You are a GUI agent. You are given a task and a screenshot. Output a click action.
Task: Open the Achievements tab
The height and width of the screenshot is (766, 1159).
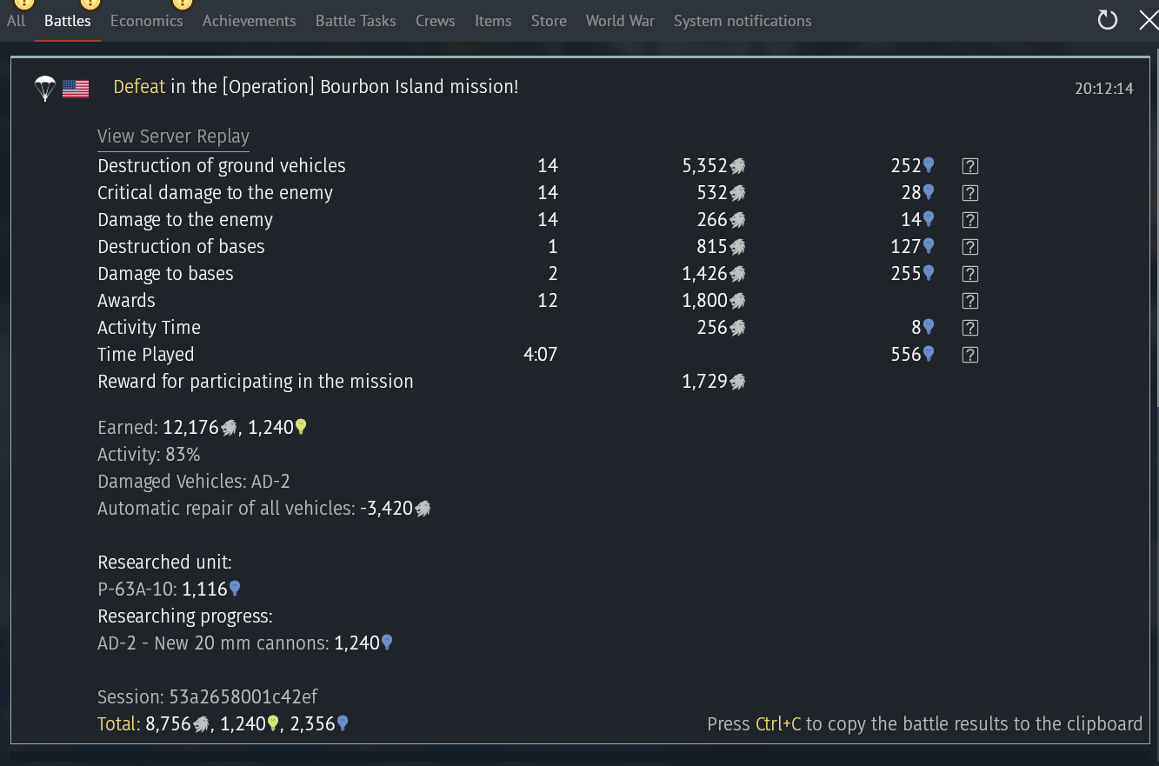click(x=249, y=21)
